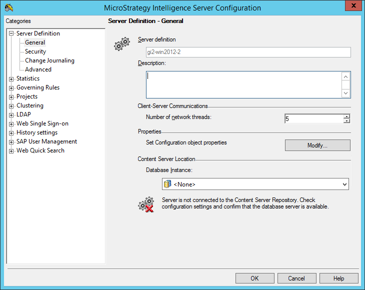Increase the number of network threads
Image resolution: width=365 pixels, height=290 pixels.
point(346,116)
